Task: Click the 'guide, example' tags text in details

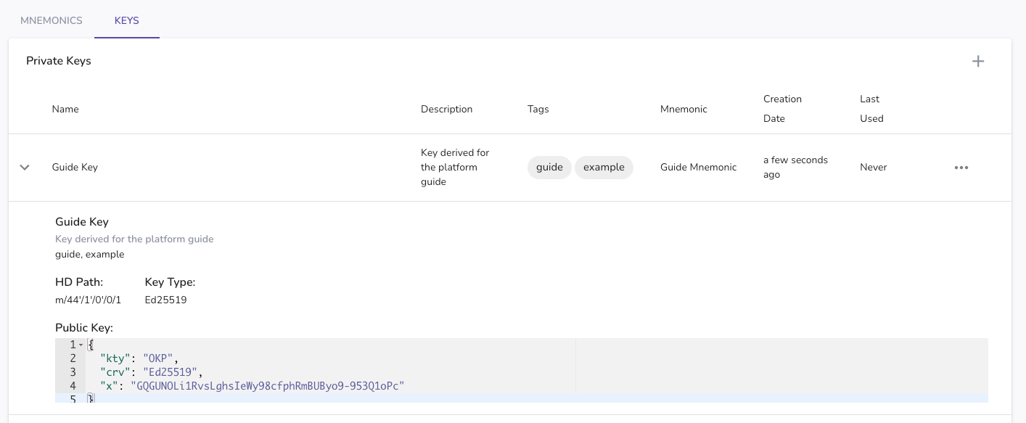Action: click(90, 255)
